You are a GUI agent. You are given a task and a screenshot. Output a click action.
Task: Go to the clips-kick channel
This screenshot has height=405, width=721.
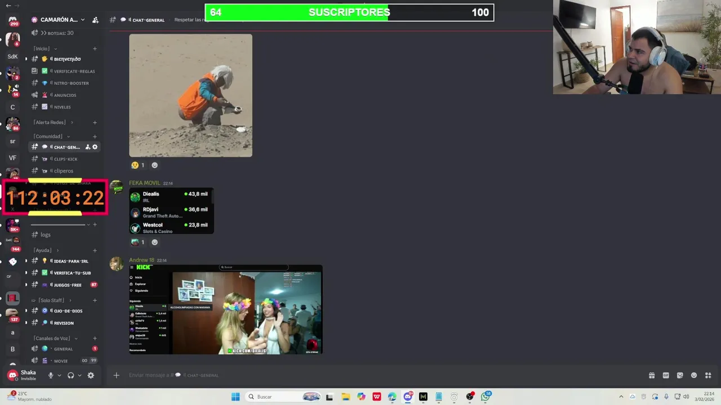pos(65,159)
